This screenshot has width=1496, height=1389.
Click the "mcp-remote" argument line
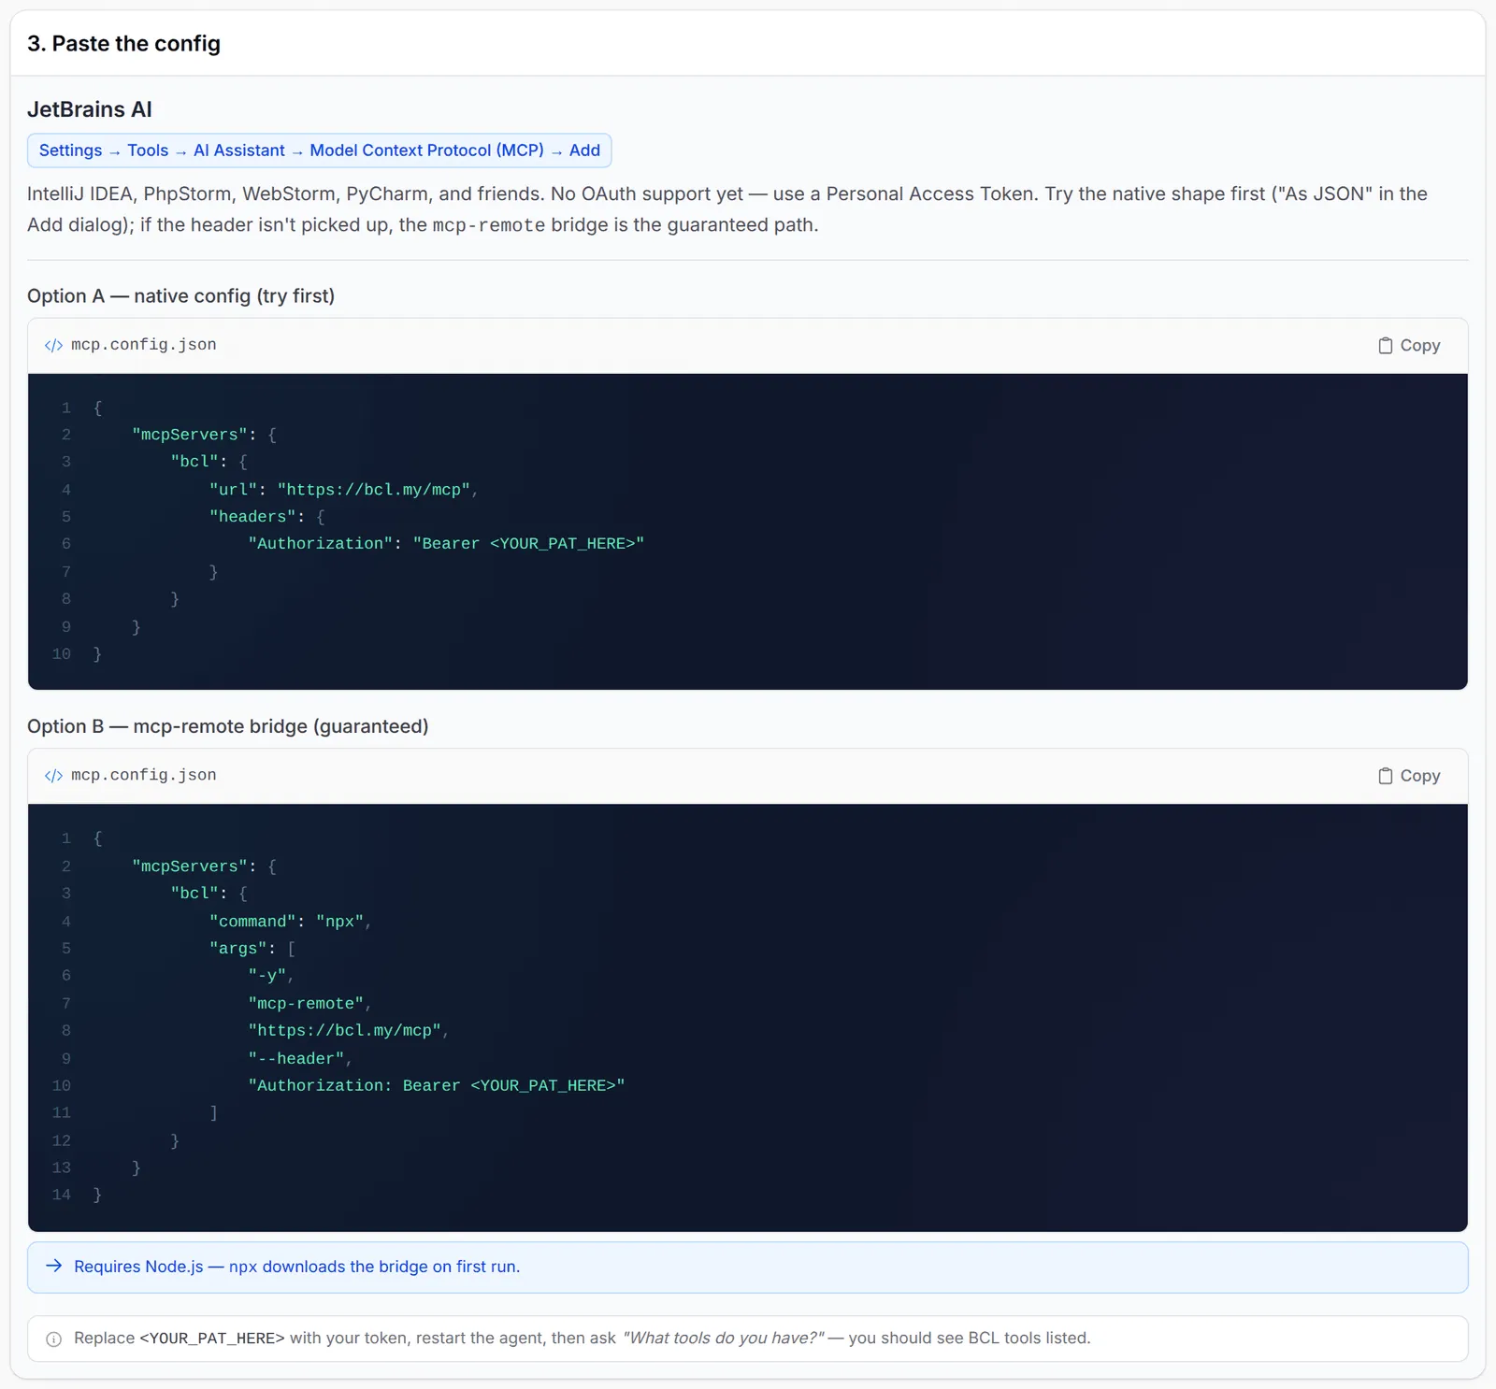(x=309, y=1004)
